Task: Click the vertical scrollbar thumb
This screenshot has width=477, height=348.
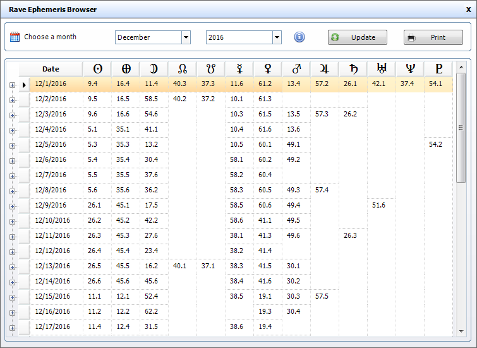Action: click(461, 128)
